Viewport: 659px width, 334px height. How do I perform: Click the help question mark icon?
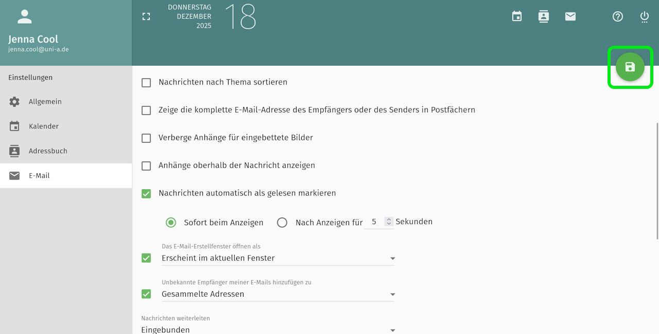point(618,16)
